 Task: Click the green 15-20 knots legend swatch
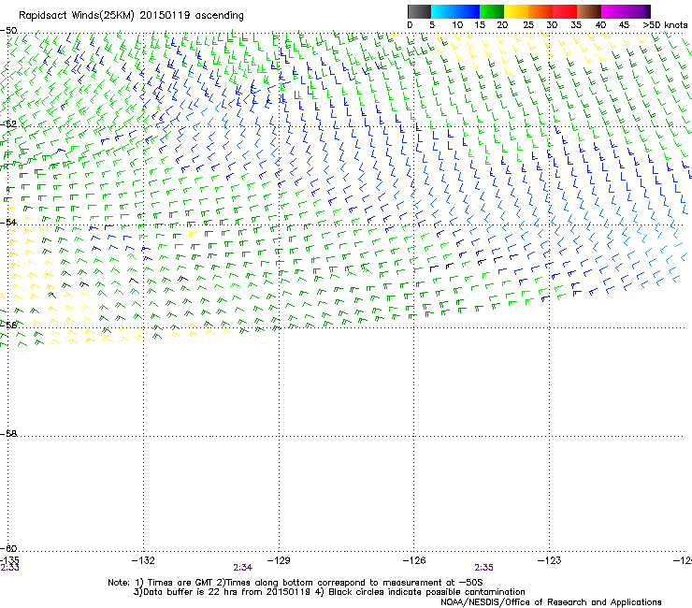coord(492,11)
